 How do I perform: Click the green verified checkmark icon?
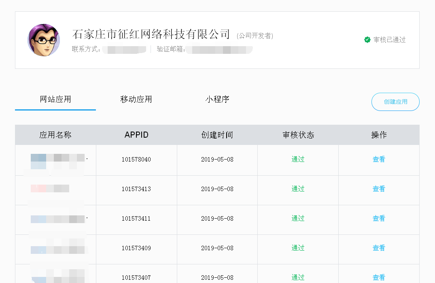click(367, 40)
